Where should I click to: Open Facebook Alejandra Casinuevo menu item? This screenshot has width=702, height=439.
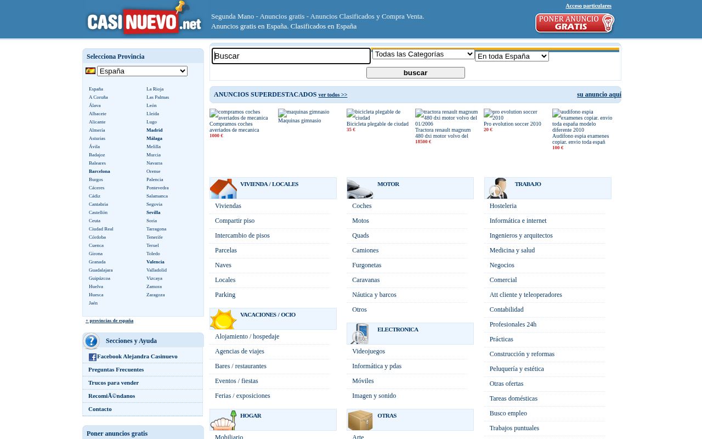coord(137,356)
